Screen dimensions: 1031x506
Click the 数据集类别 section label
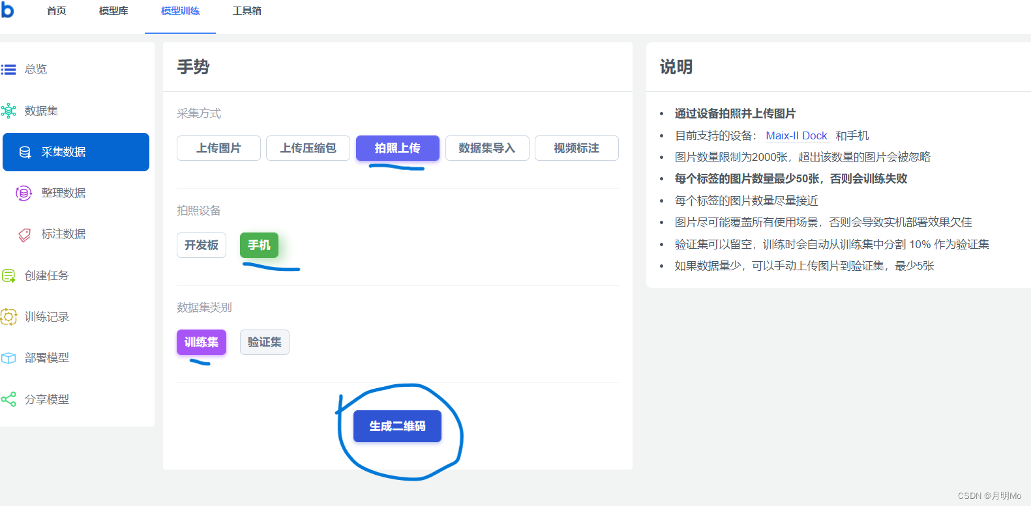pyautogui.click(x=204, y=307)
